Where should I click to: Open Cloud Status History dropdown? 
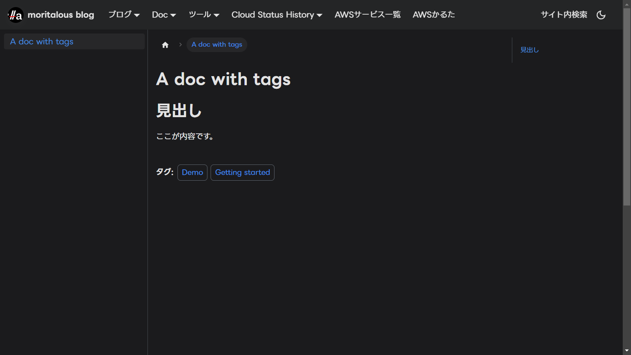pos(276,15)
